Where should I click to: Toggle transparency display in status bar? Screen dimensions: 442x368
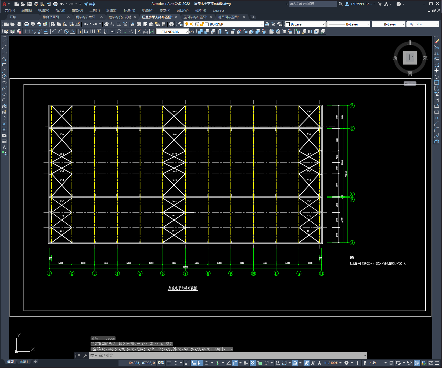coord(253,363)
